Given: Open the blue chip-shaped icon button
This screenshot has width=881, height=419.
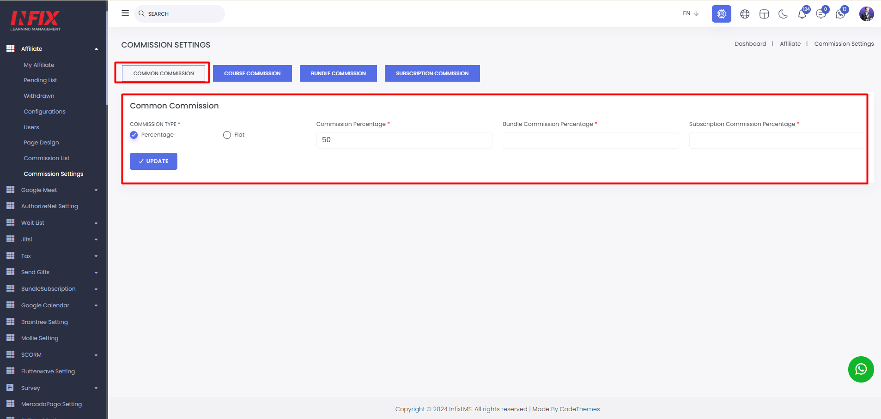Looking at the screenshot, I should tap(722, 14).
